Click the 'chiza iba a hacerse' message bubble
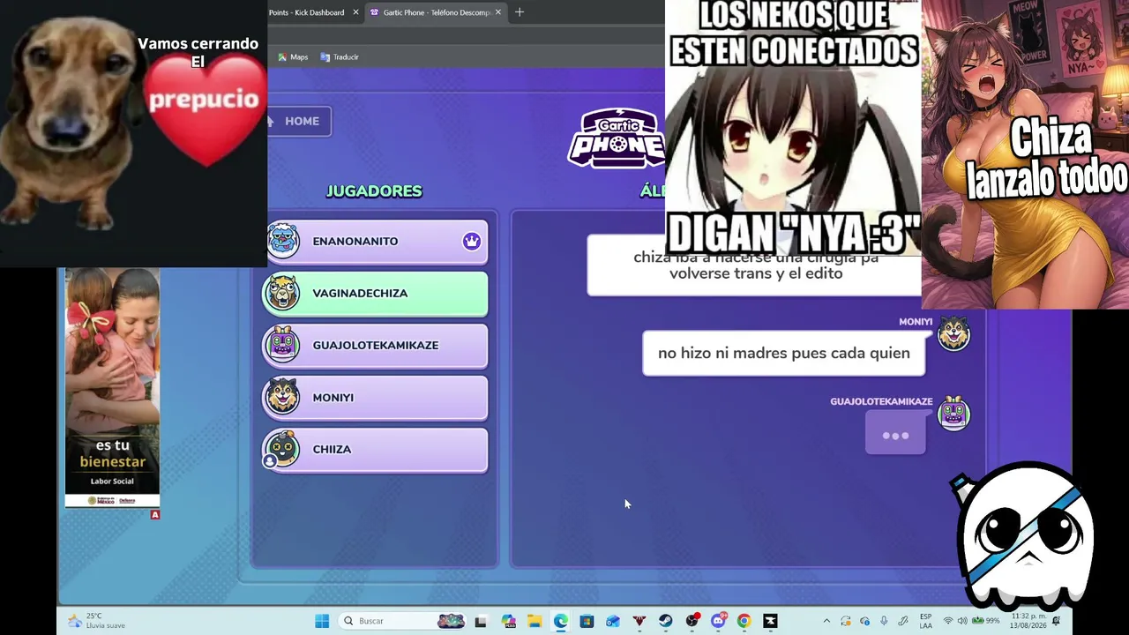The image size is (1129, 635). click(x=755, y=265)
